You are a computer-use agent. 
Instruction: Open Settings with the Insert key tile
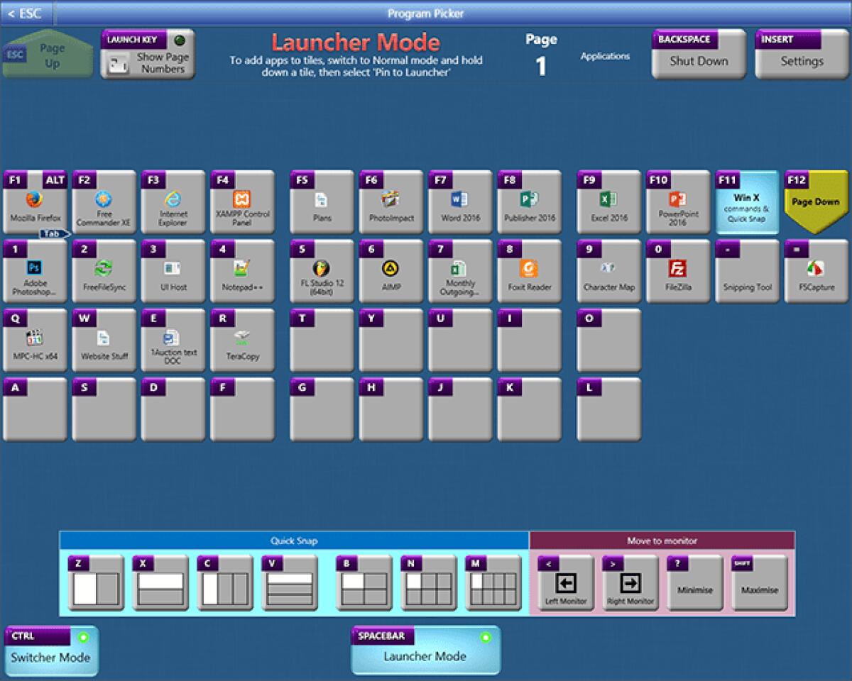pos(801,53)
